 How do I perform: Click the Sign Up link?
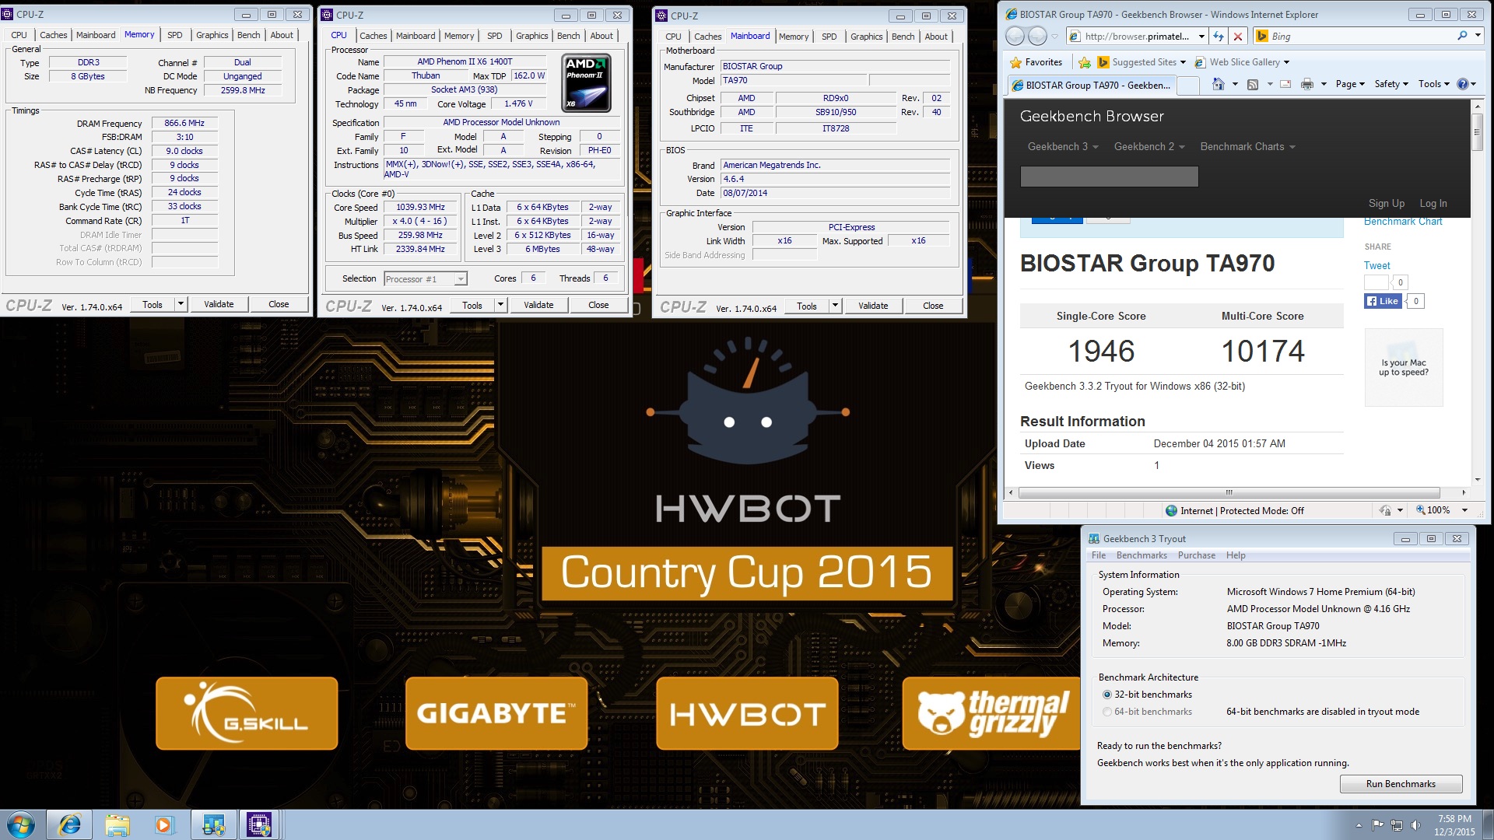point(1387,203)
